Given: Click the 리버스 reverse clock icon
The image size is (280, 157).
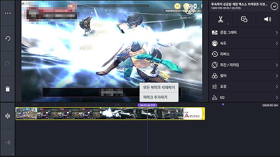Looking at the screenshot, I should (x=215, y=54).
